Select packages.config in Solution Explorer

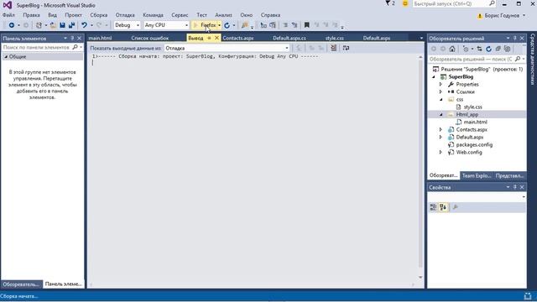[x=474, y=144]
